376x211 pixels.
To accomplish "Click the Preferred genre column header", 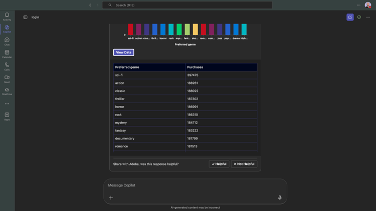I will pos(149,67).
